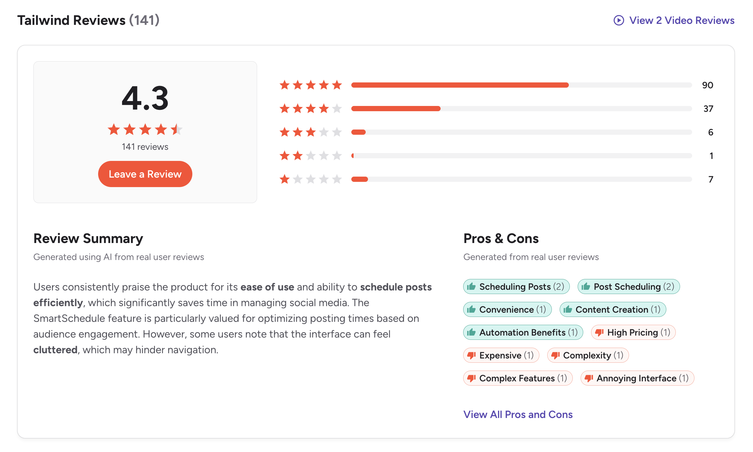
Task: Select the thumbs-up icon on Automation Benefits tag
Action: 472,332
